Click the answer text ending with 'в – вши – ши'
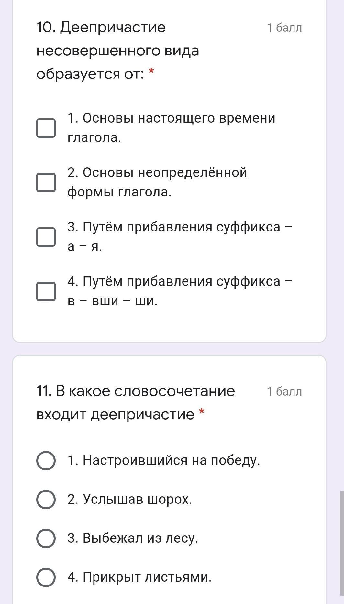This screenshot has height=604, width=344. click(180, 291)
